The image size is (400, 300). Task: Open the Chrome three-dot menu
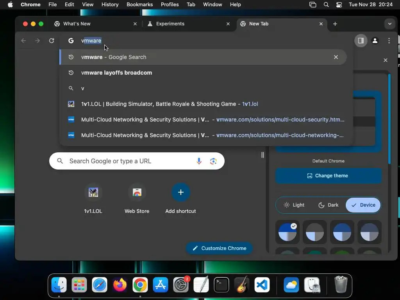(389, 41)
